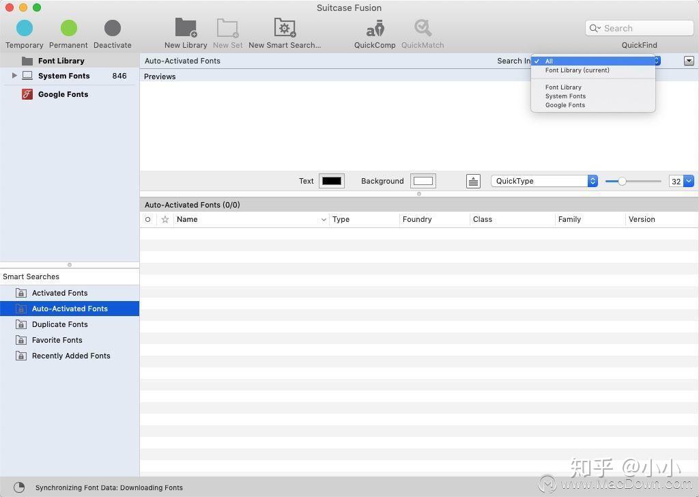Select the Google Fonts library icon
Image resolution: width=699 pixels, height=497 pixels.
pos(27,94)
